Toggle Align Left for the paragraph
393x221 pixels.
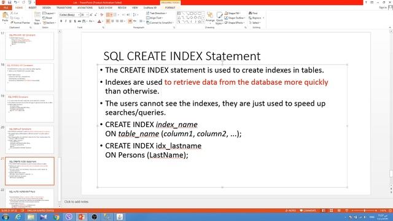pos(108,21)
